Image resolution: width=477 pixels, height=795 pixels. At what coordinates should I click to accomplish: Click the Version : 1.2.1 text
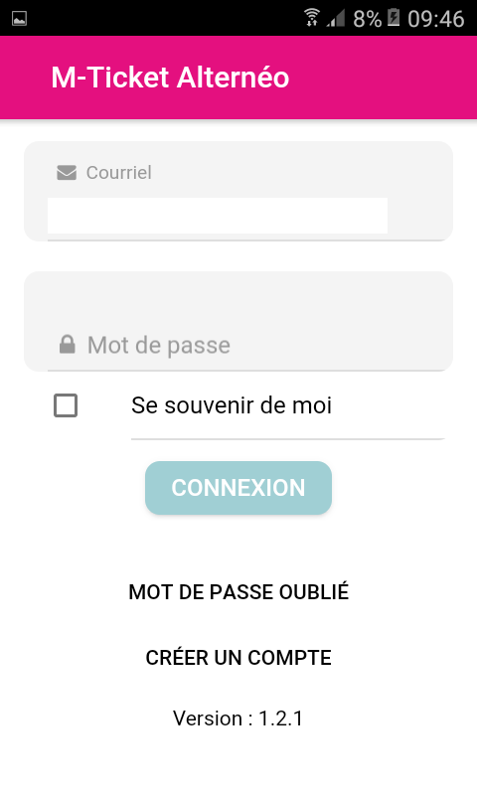coord(238,718)
